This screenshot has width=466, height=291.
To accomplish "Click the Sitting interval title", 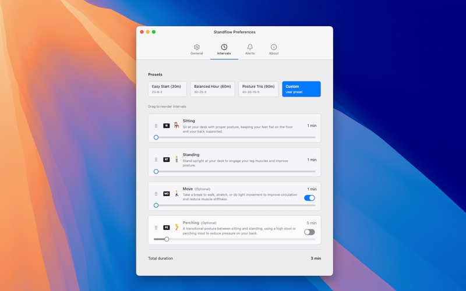I will tap(189, 121).
